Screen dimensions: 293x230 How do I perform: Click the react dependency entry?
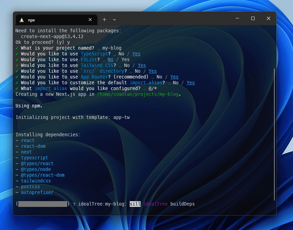pos(28,140)
